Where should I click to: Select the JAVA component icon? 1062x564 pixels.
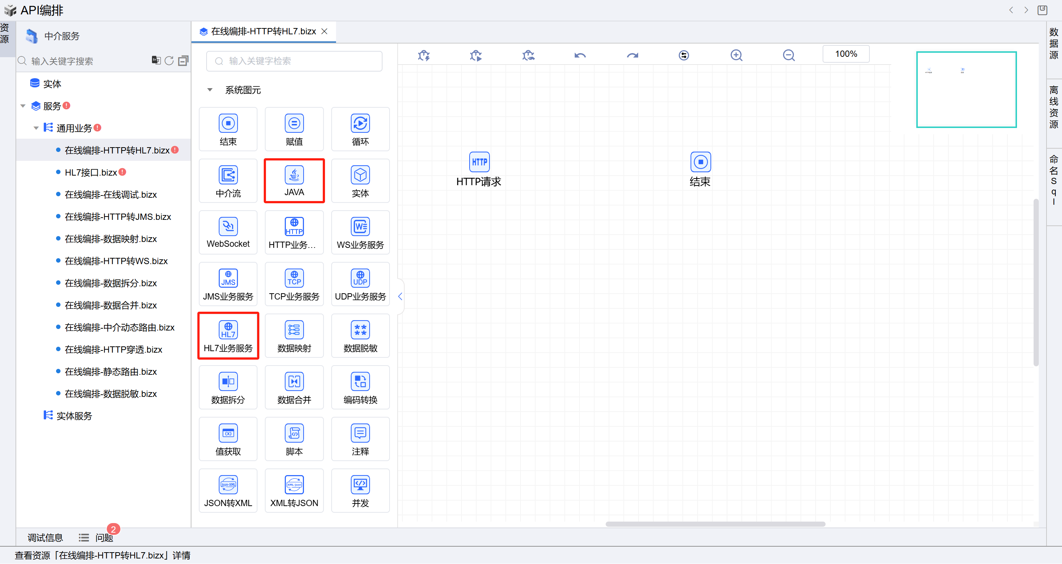(x=294, y=176)
